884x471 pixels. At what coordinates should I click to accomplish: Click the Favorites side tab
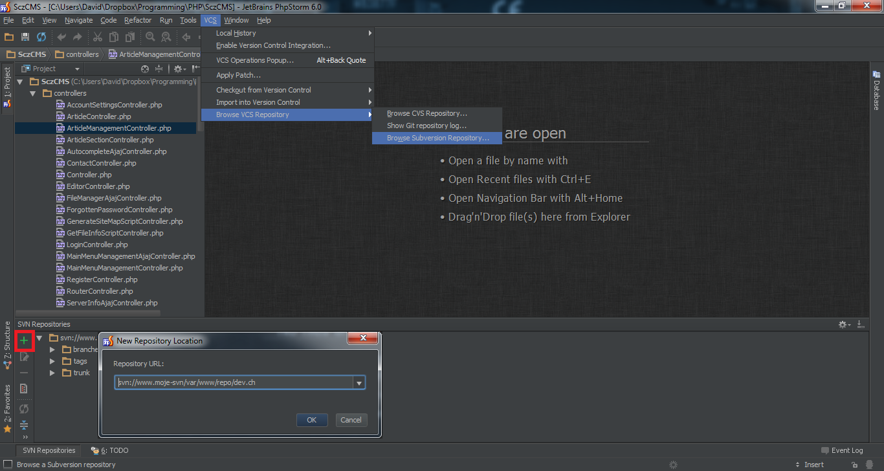(x=7, y=408)
